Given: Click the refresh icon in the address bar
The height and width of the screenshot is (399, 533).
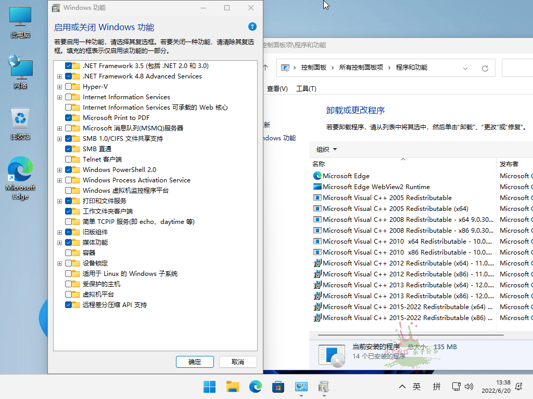Looking at the screenshot, I should [484, 68].
